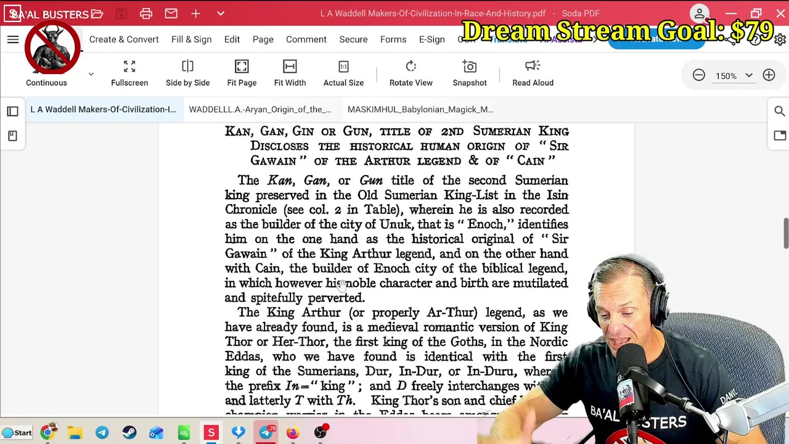
Task: Select the Page ribbon tab
Action: pos(263,39)
